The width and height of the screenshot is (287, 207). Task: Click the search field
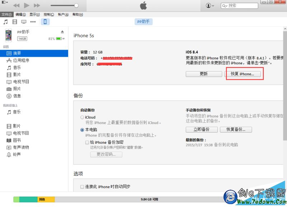(239, 6)
